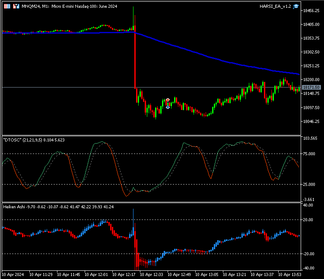Click the 18353.75 price scale value
The height and width of the screenshot is (279, 324).
311,38
